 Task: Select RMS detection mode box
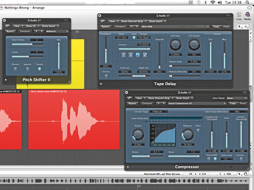pos(215,159)
